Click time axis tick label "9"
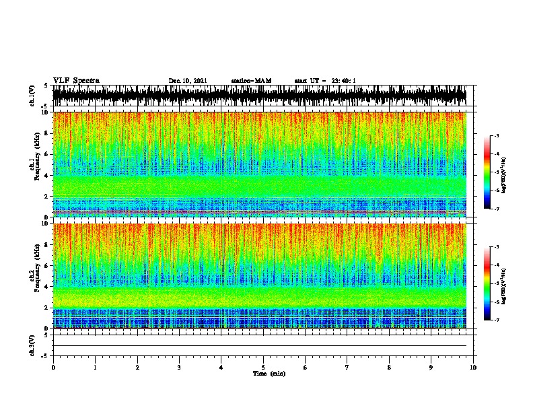The height and width of the screenshot is (412, 533). (x=431, y=368)
